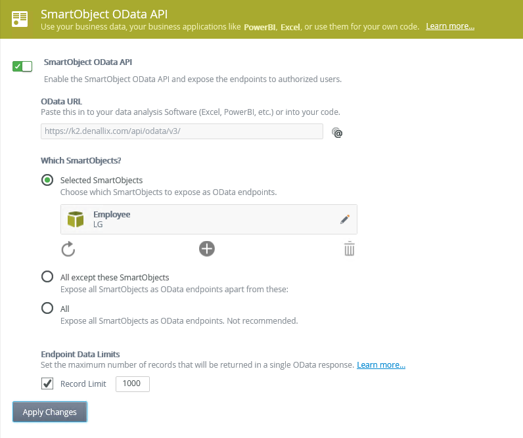Click the OData URL text field
Image resolution: width=523 pixels, height=438 pixels.
pyautogui.click(x=182, y=131)
